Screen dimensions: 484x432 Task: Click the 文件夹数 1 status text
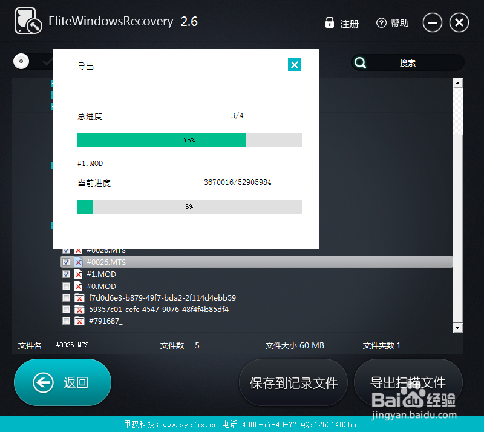click(382, 345)
